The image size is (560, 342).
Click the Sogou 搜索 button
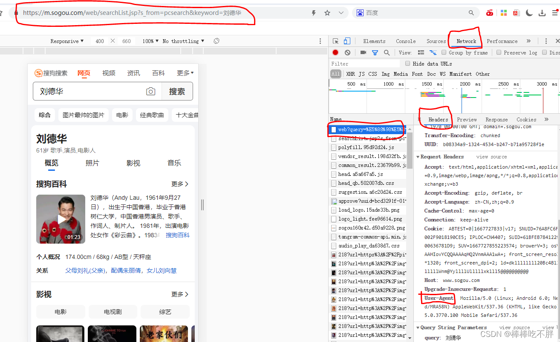(177, 92)
